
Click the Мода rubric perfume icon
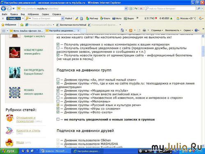pyautogui.click(x=9, y=143)
